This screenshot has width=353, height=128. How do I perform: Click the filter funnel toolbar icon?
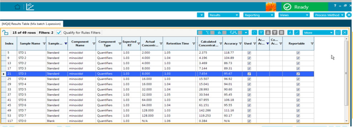[x=261, y=33]
